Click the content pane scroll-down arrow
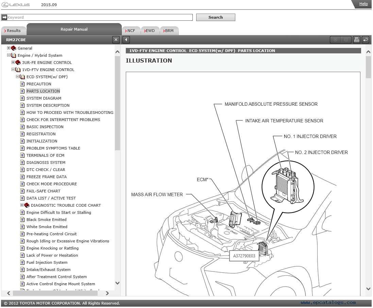Viewport: 373px width, 308px height. 368,289
